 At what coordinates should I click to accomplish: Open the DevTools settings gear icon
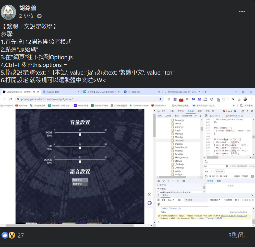pyautogui.click(x=243, y=111)
